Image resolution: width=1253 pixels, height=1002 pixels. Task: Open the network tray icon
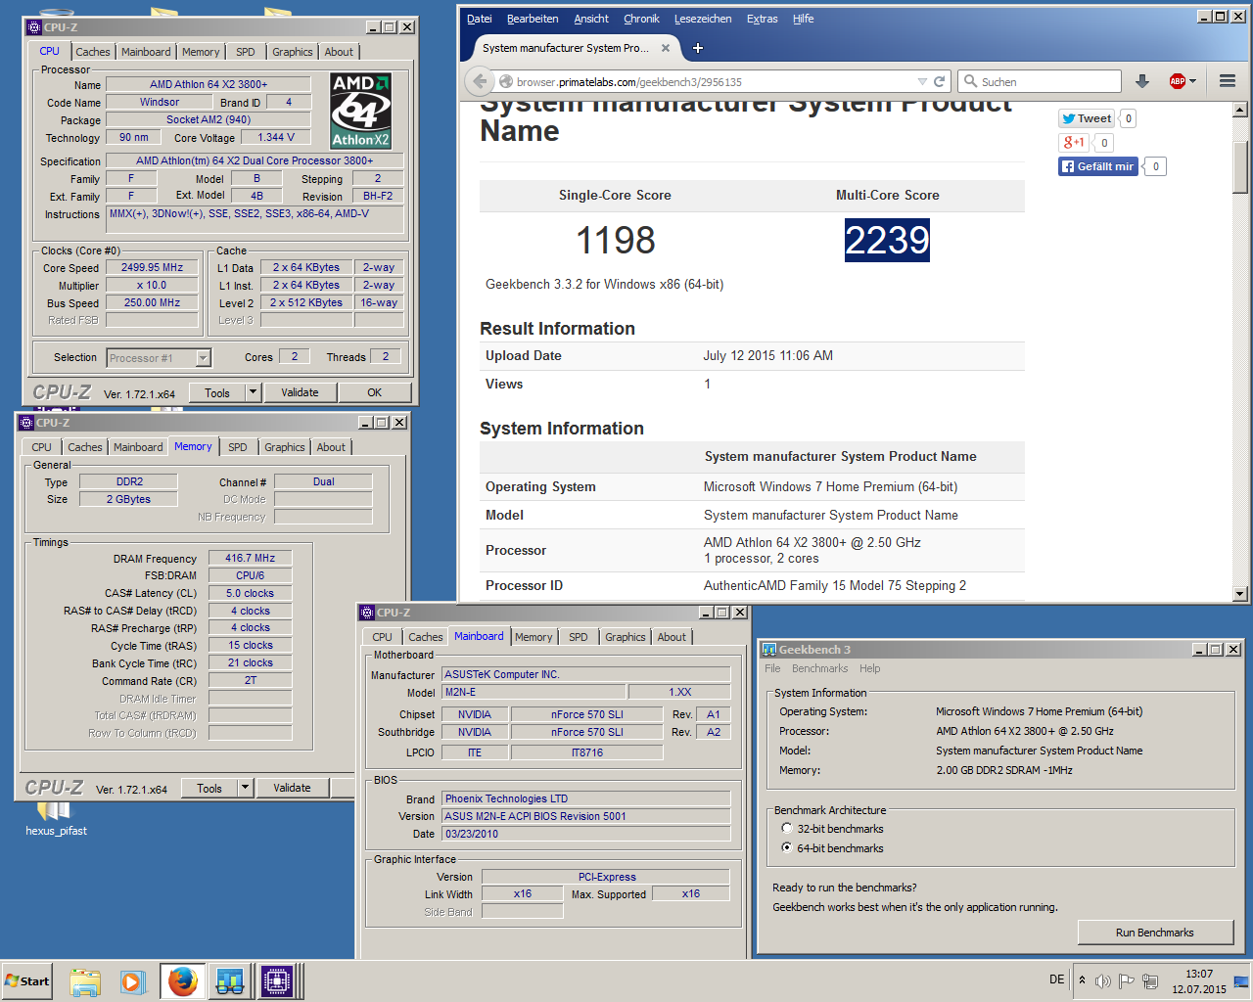click(x=1150, y=981)
